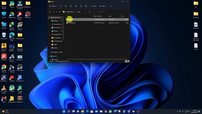The image size is (202, 114).
Task: Select the Rockstar Games desktop icon
Action: pyautogui.click(x=4, y=47)
